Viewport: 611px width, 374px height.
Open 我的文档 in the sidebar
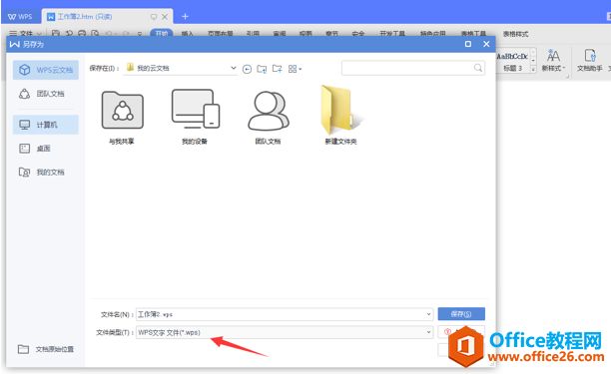click(46, 173)
